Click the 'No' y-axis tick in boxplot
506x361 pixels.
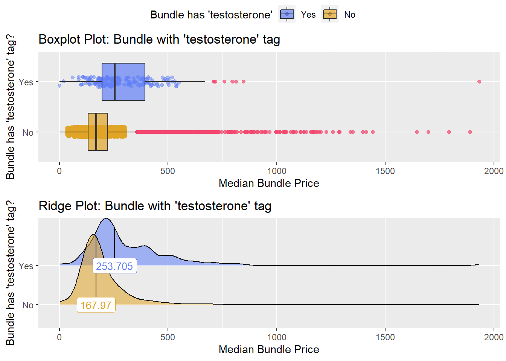28,132
